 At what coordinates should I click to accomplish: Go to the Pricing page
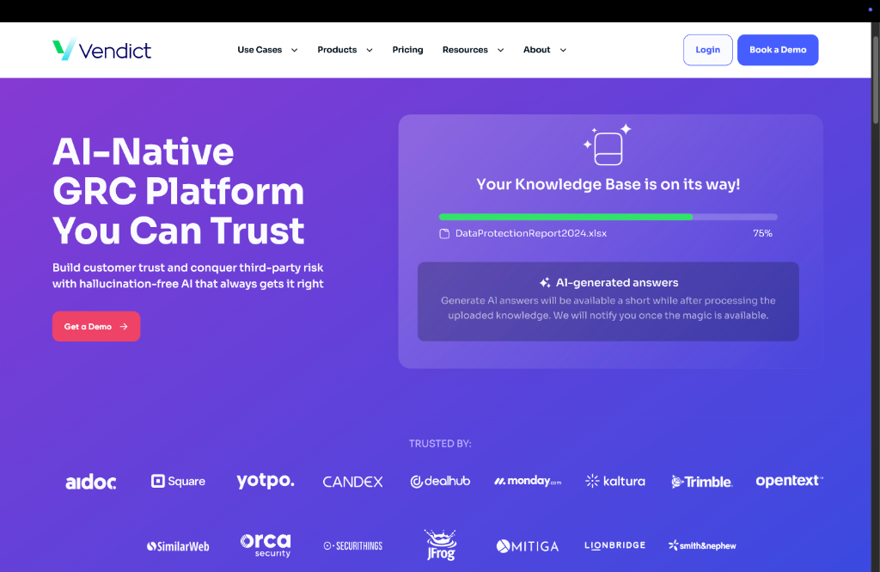pos(407,50)
